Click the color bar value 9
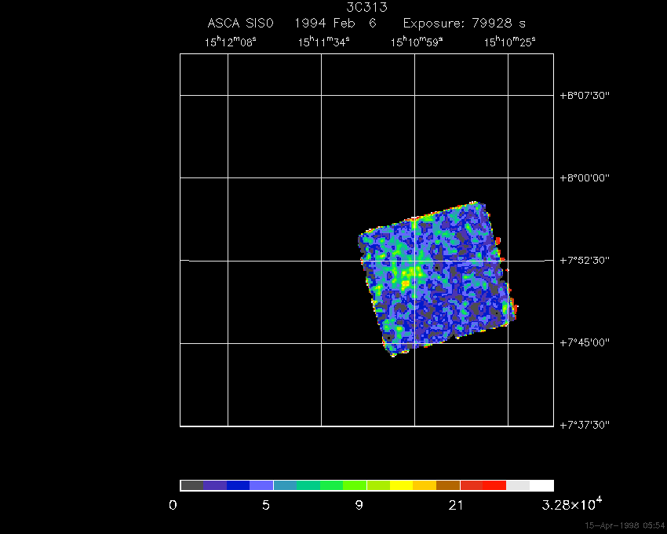The height and width of the screenshot is (534, 667). tap(359, 506)
